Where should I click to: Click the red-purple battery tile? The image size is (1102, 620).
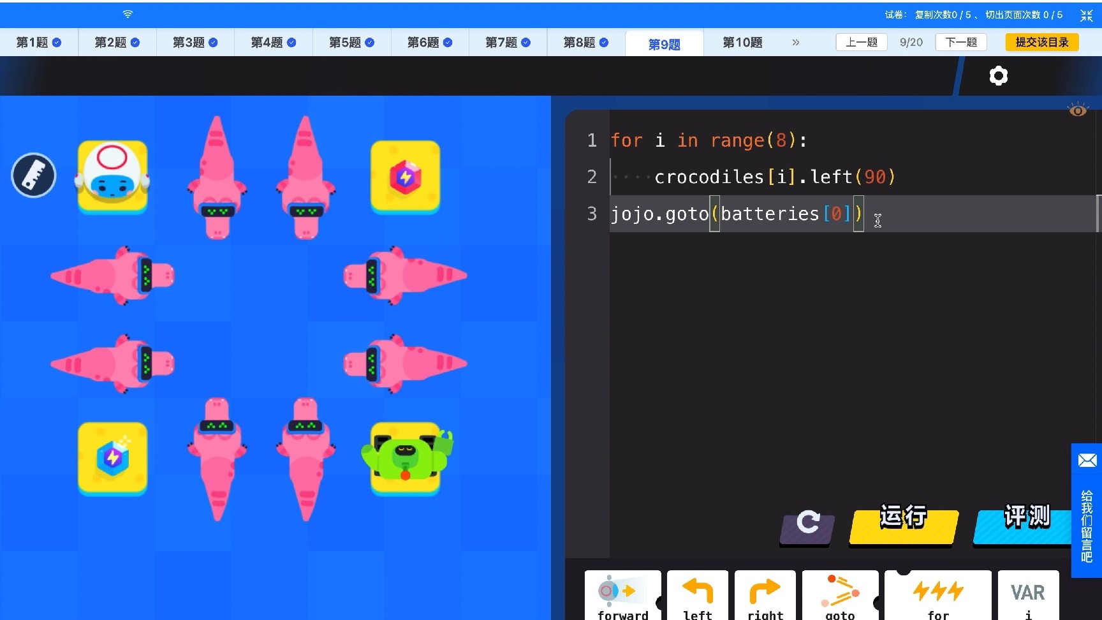pyautogui.click(x=406, y=176)
